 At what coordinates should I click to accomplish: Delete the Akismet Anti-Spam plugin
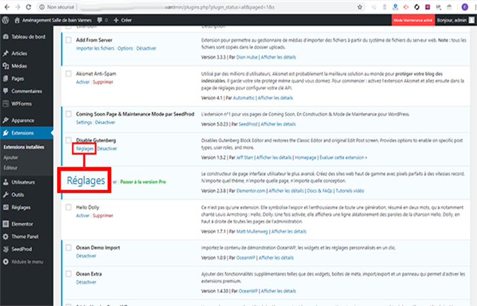tap(103, 82)
